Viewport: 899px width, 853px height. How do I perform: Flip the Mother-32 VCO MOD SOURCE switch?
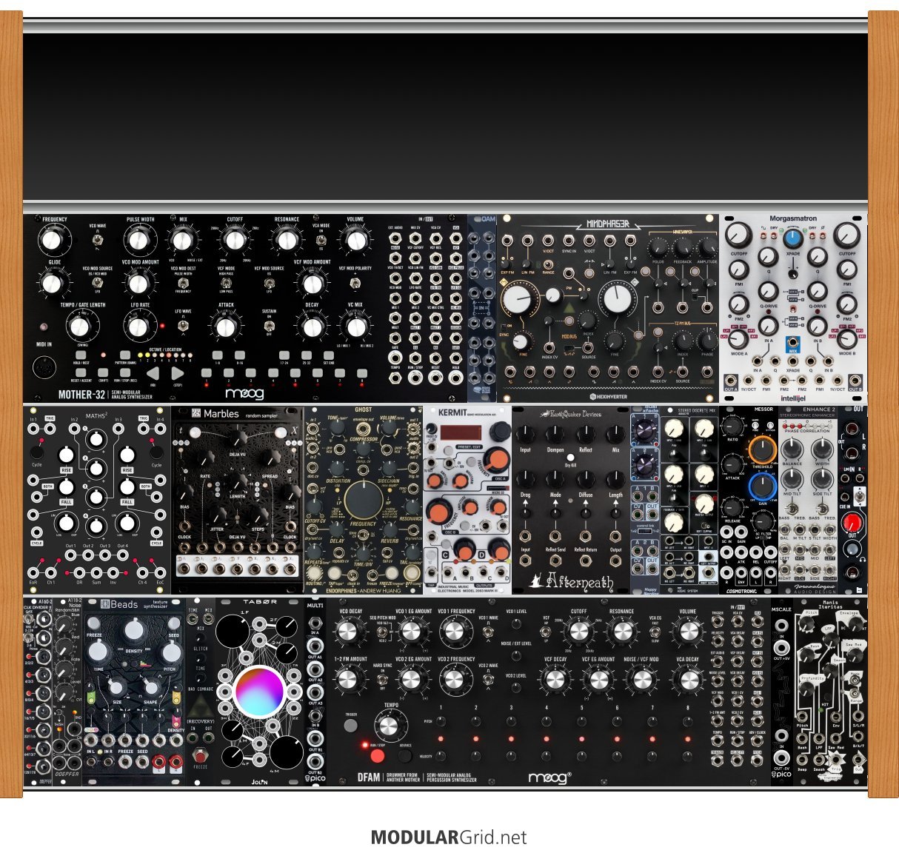(x=98, y=284)
